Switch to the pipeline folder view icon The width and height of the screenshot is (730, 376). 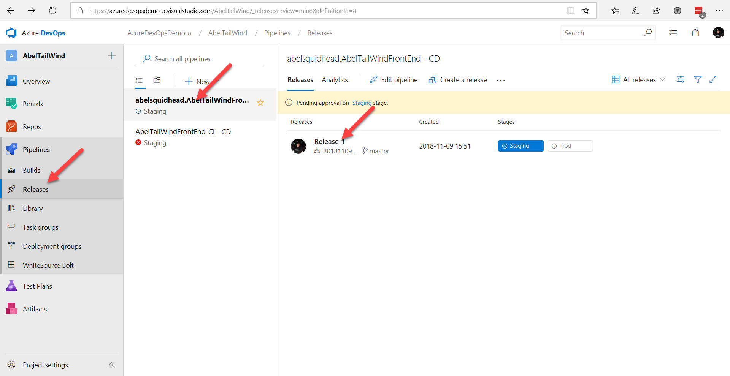coord(157,80)
